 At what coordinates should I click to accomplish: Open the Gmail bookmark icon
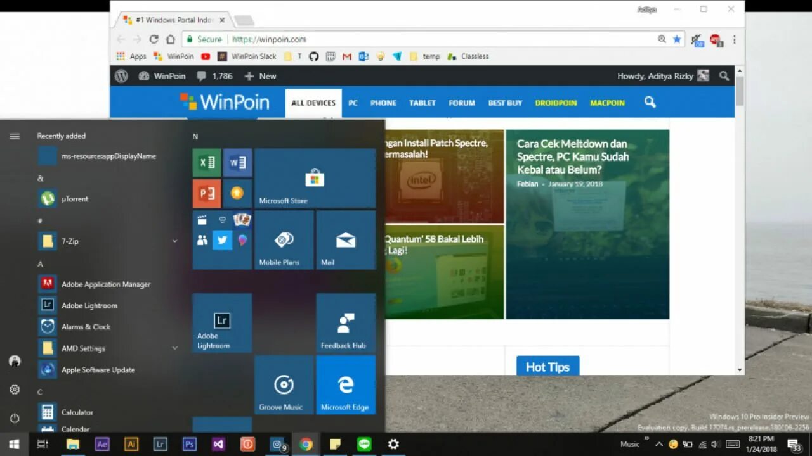[347, 56]
